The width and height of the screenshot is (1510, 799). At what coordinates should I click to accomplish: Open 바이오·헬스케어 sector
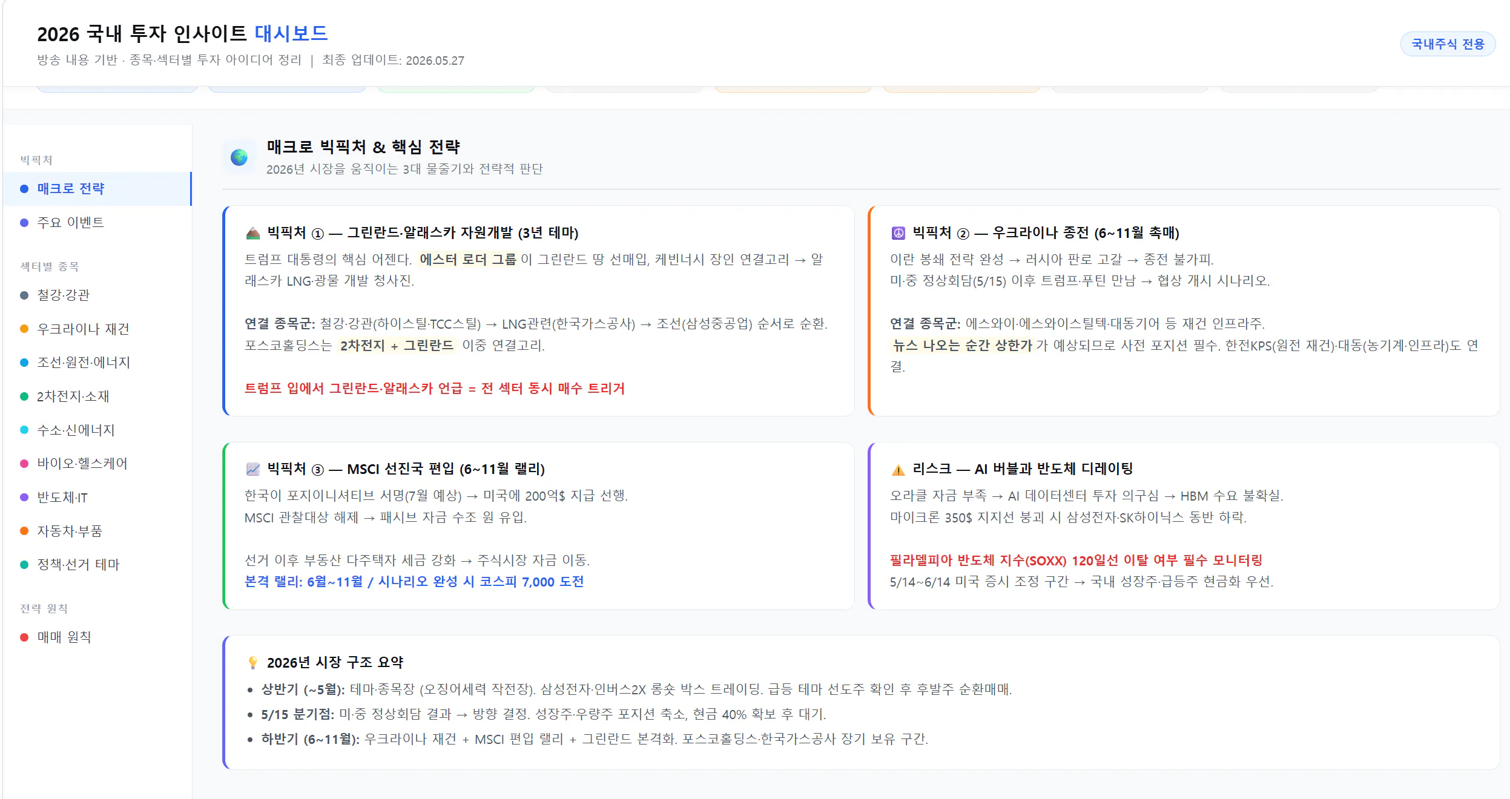coord(97,464)
